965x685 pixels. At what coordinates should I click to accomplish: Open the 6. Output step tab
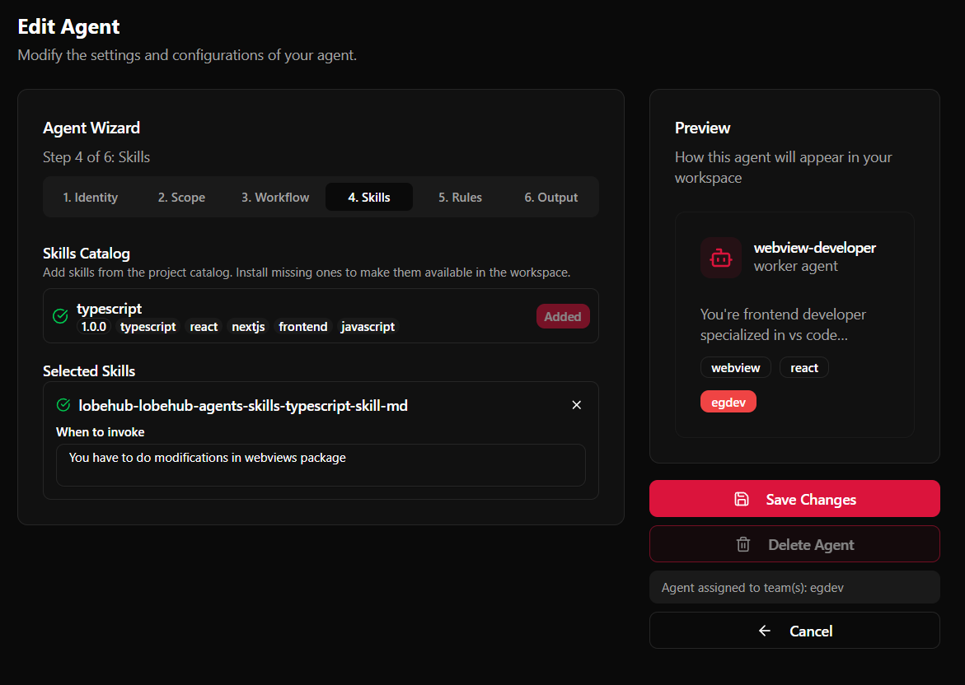[x=551, y=198]
